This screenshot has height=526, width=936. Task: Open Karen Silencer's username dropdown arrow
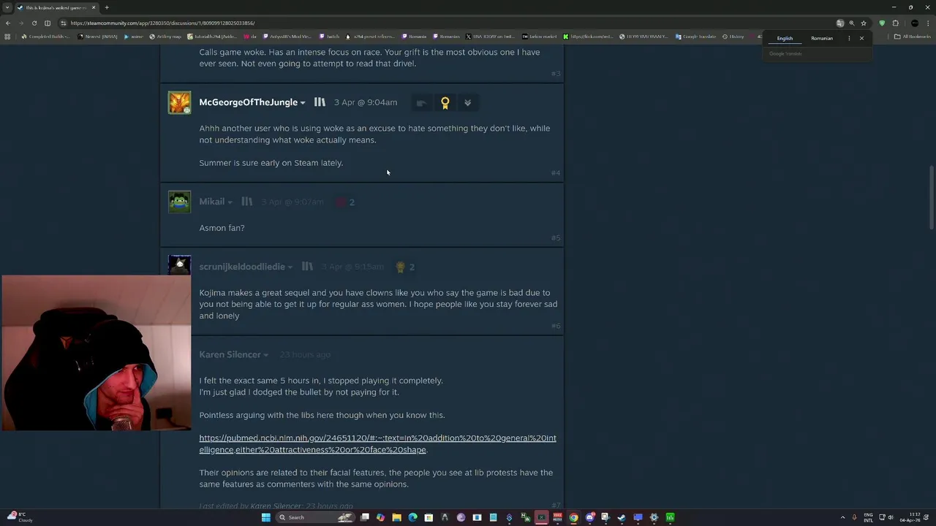tap(265, 355)
